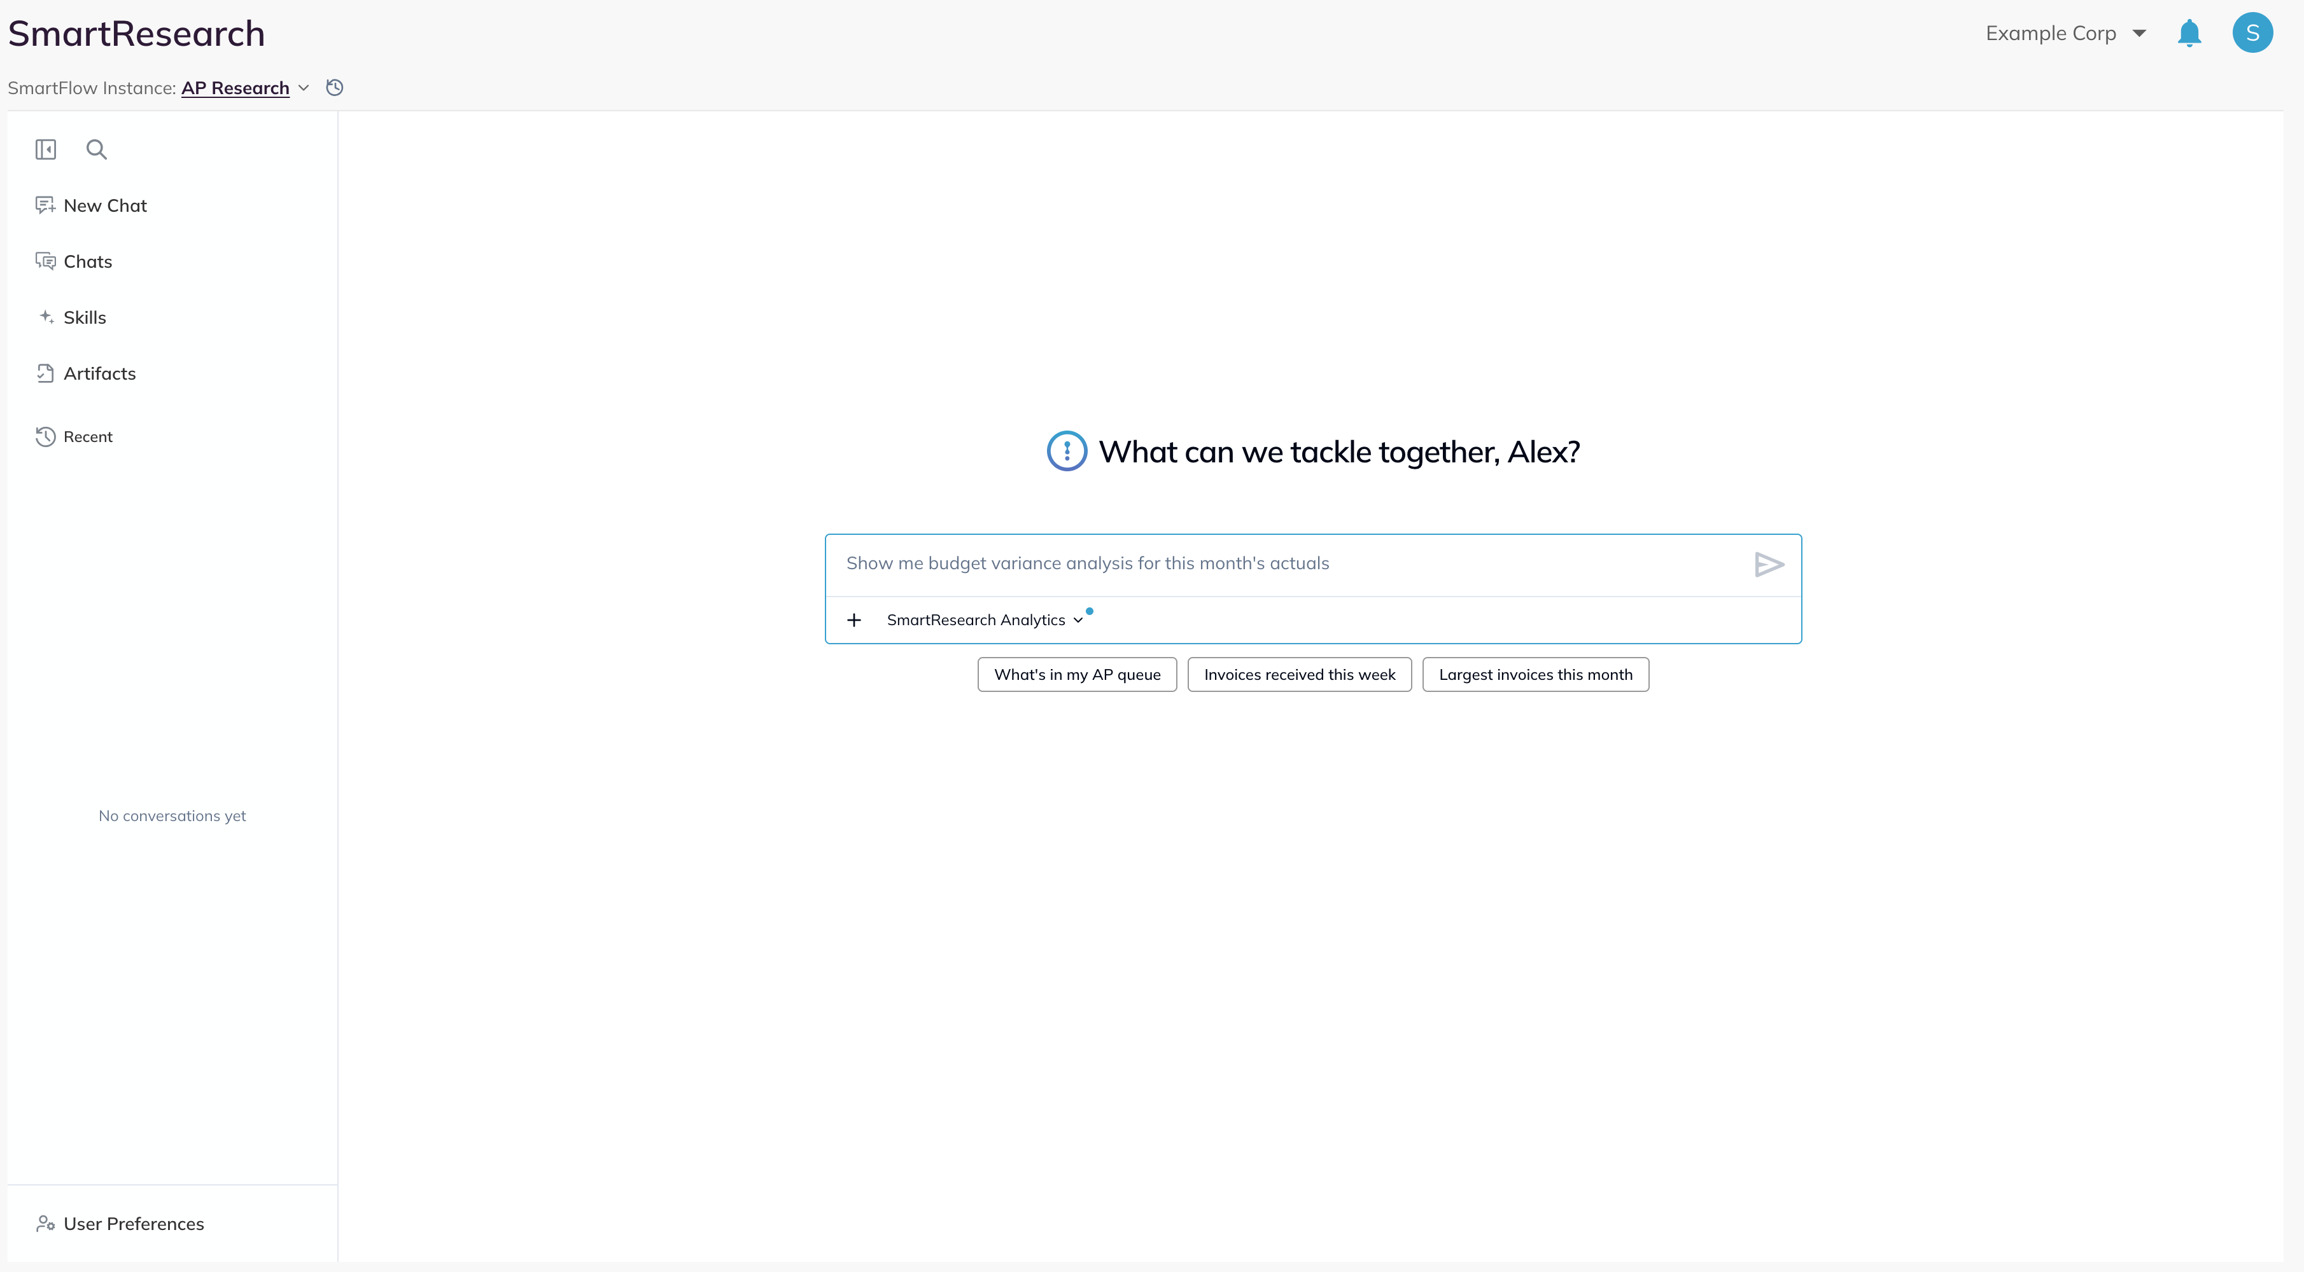
Task: Collapse the sidebar panel icon
Action: click(46, 149)
